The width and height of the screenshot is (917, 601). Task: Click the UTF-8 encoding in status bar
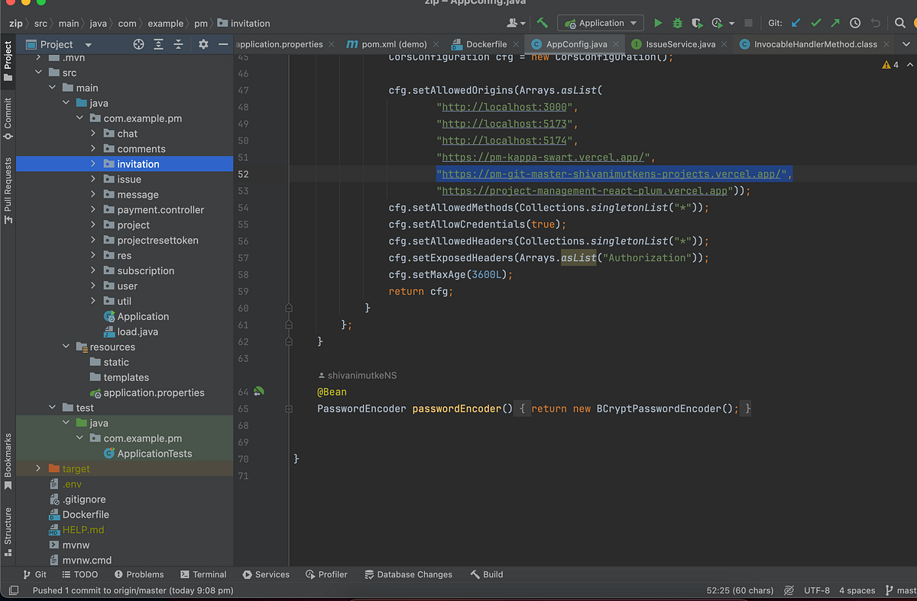point(816,590)
